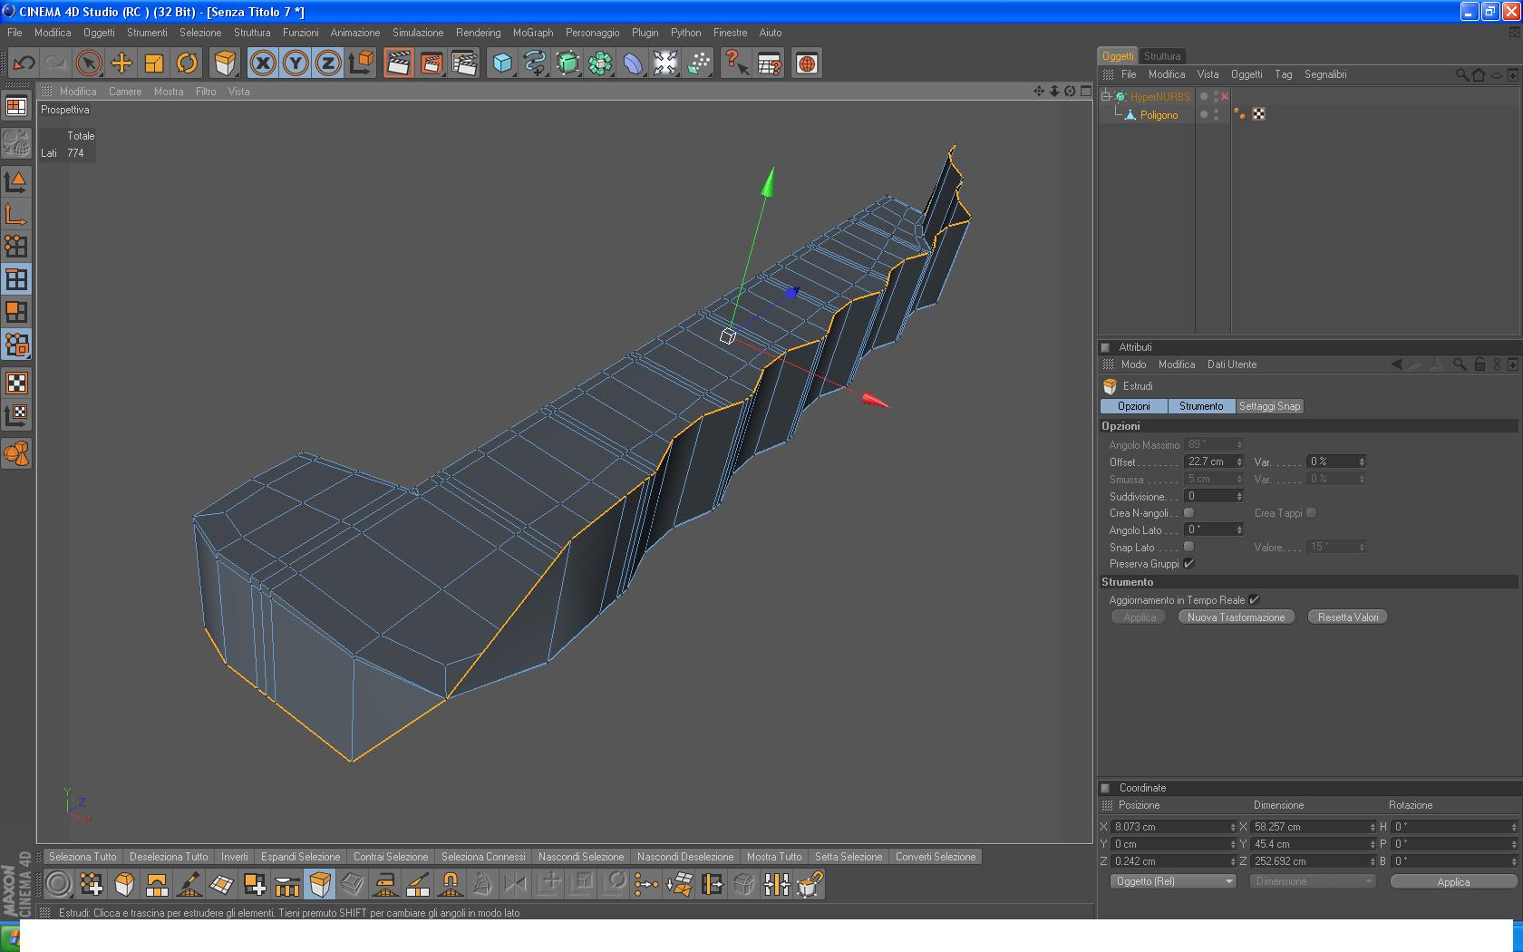Screen dimensions: 1523x952
Task: Click Seleziona Connessi command
Action: click(483, 857)
